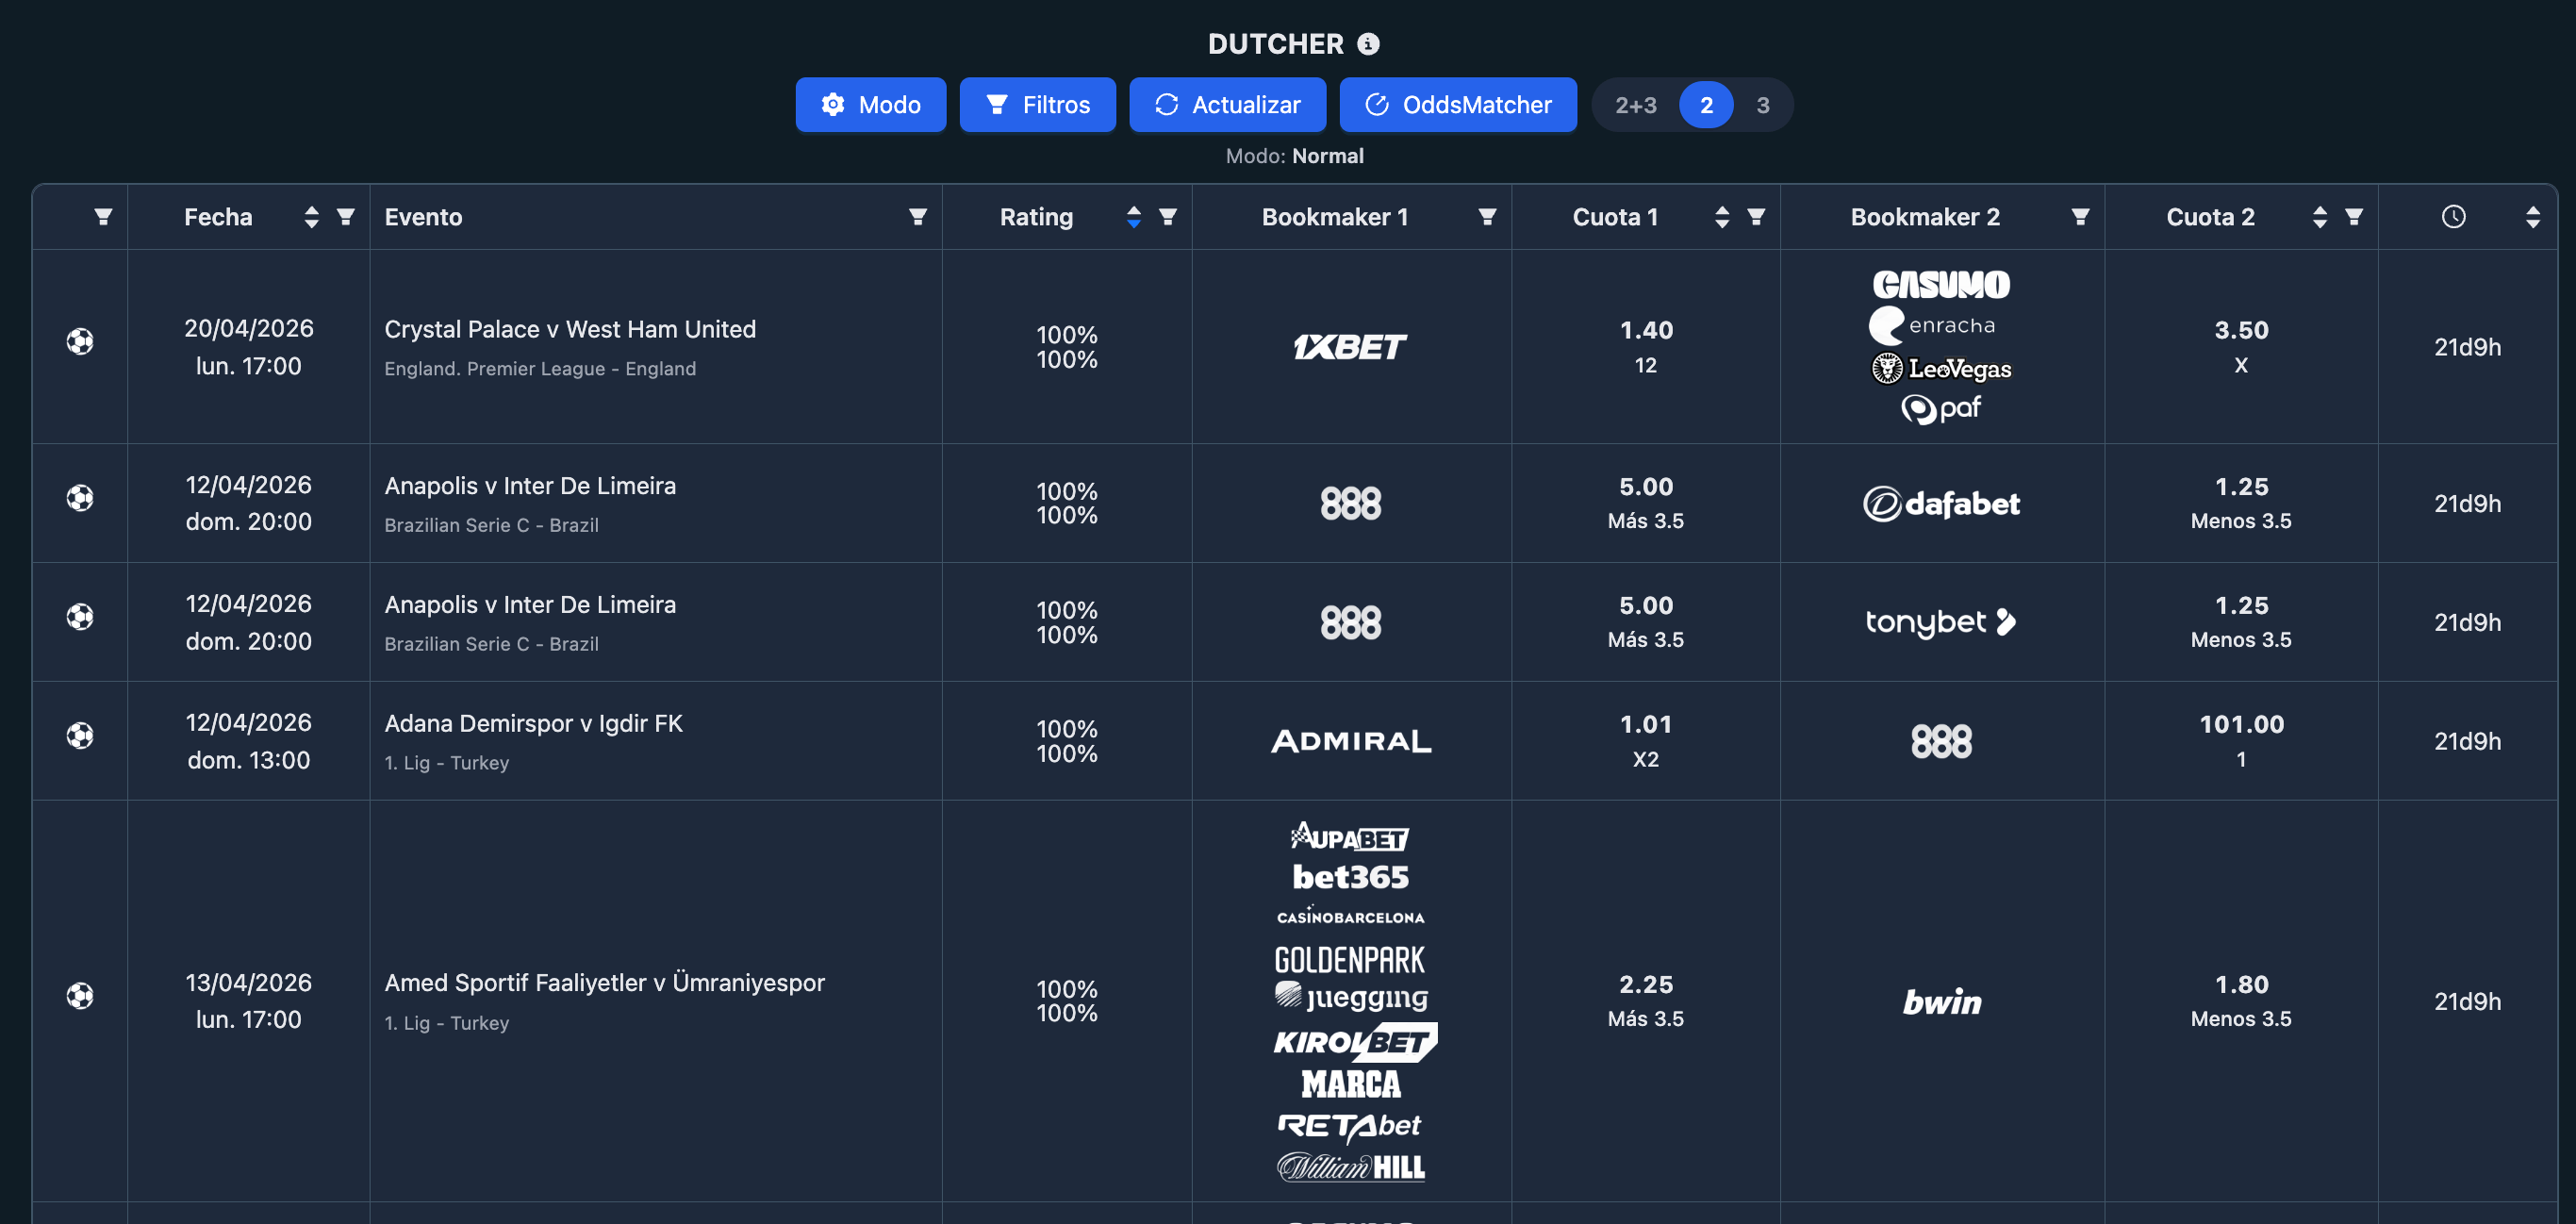Click the Bookmaker 2 column header
This screenshot has height=1224, width=2576.
click(1925, 217)
